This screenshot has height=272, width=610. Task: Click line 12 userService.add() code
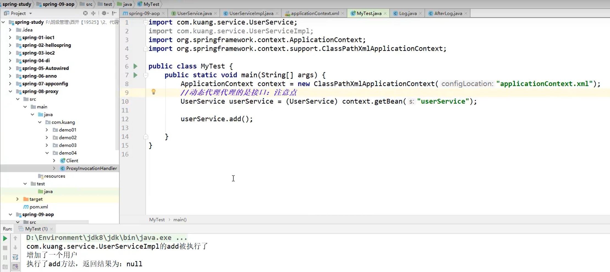pyautogui.click(x=216, y=119)
